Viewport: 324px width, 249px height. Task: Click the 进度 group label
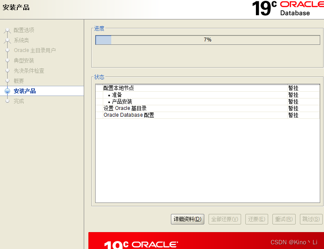[99, 28]
